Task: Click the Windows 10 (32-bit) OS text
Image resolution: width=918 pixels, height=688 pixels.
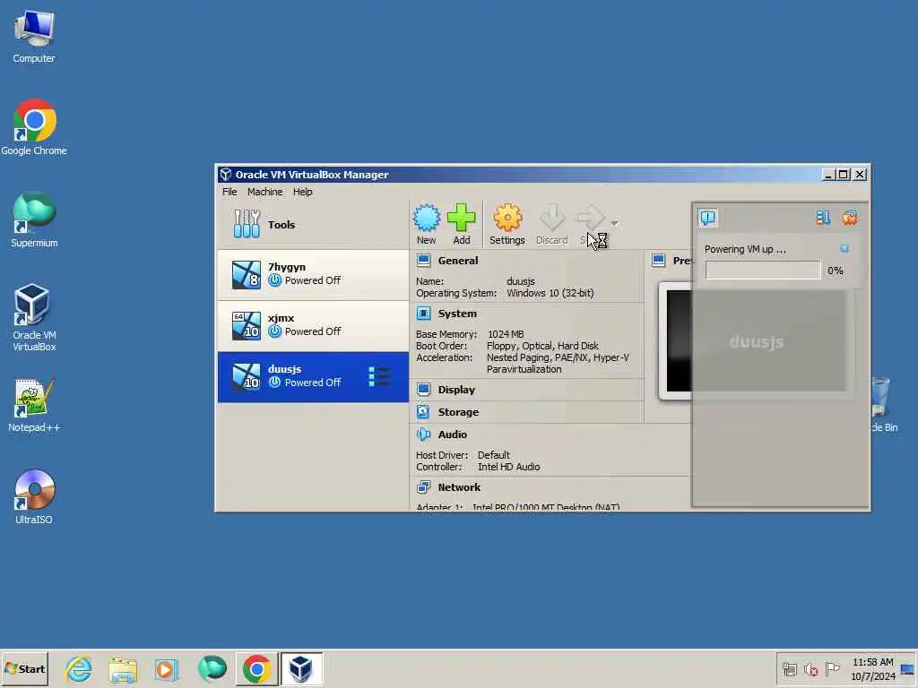Action: pos(550,293)
